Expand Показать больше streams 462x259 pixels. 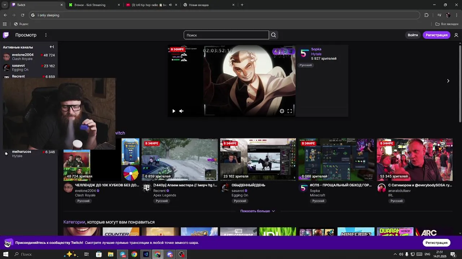click(x=257, y=211)
